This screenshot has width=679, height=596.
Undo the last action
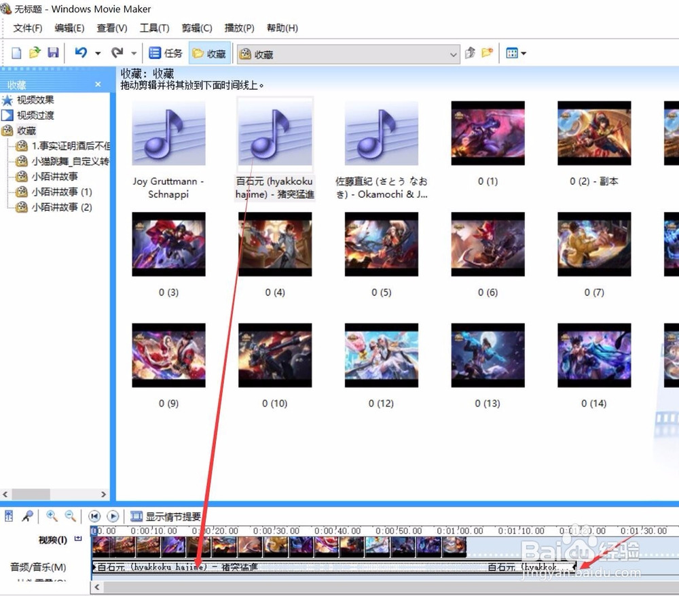tap(81, 53)
